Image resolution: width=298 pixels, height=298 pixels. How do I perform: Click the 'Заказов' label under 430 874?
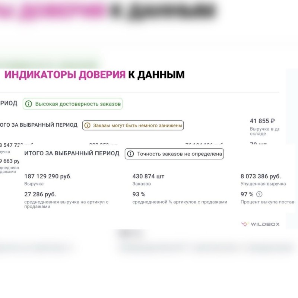point(142,184)
